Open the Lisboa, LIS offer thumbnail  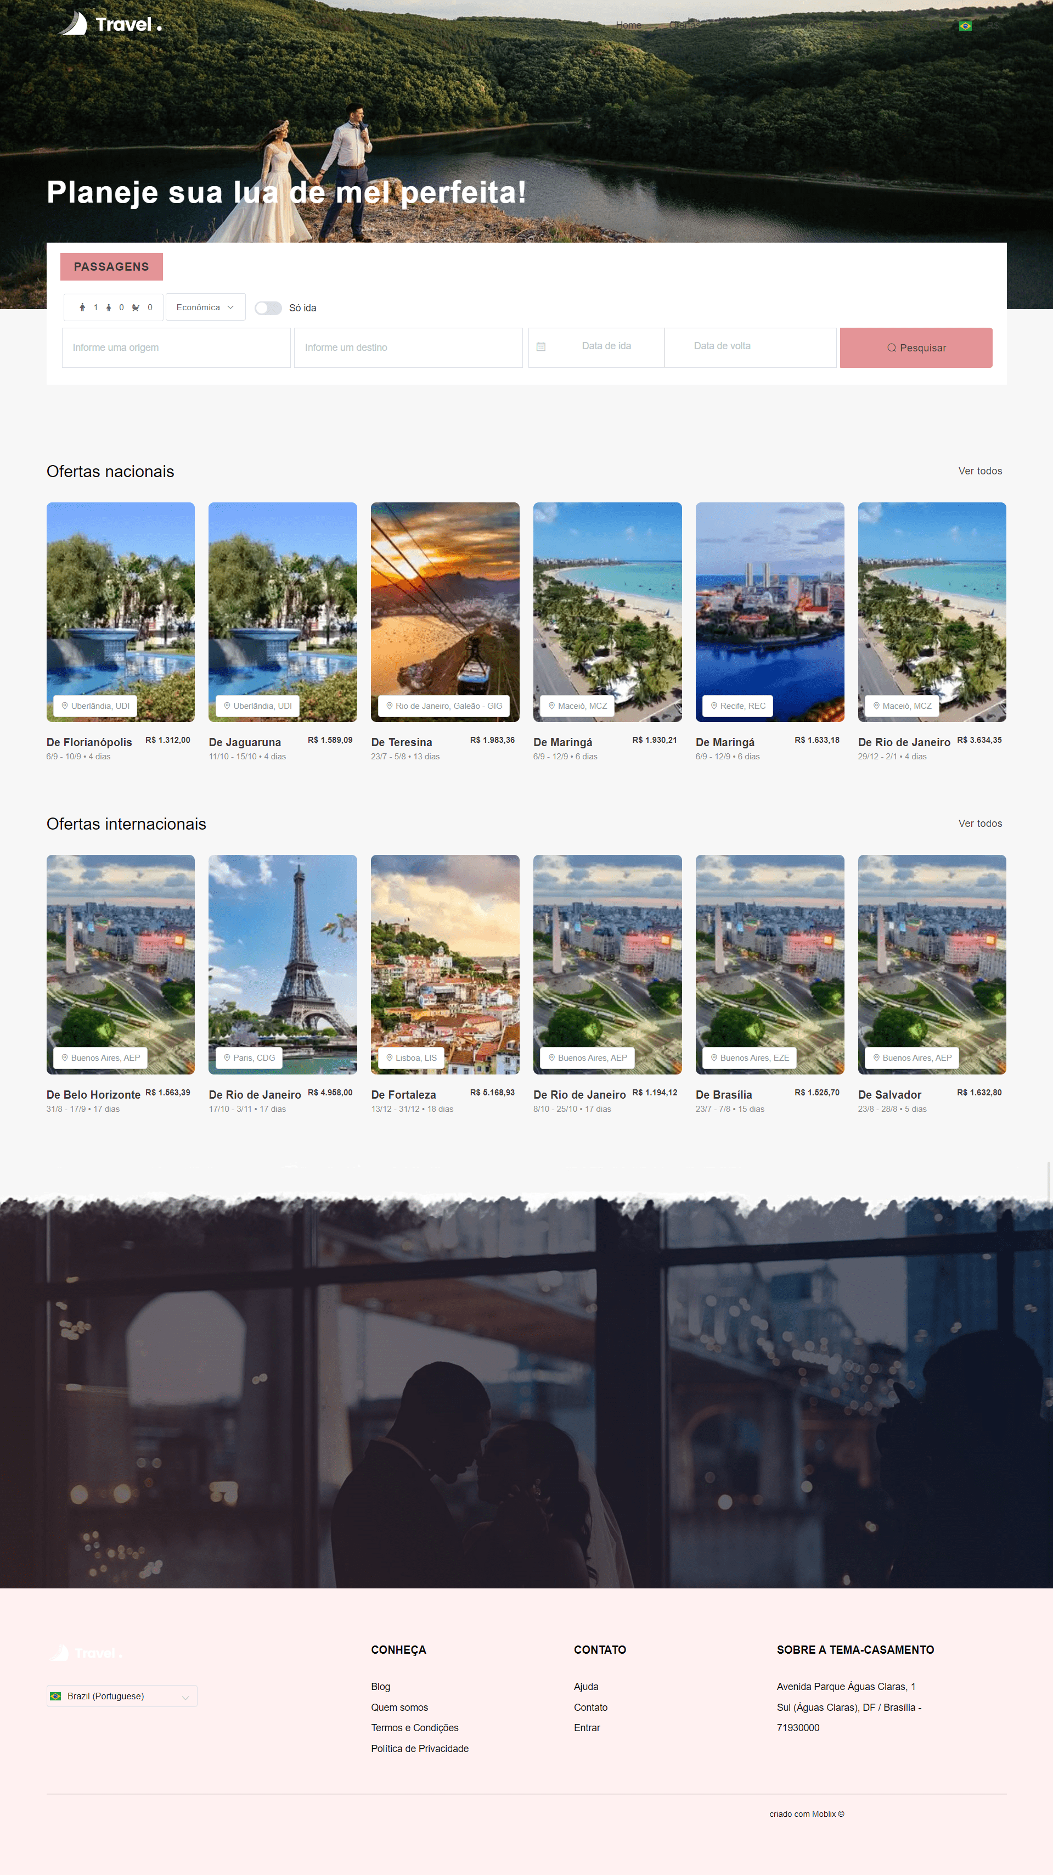point(445,965)
